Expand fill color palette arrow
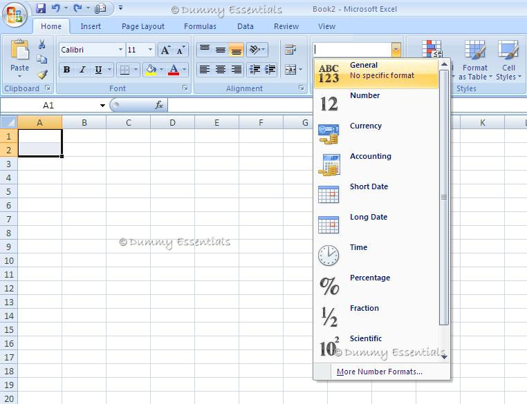This screenshot has height=404, width=527. coord(161,70)
